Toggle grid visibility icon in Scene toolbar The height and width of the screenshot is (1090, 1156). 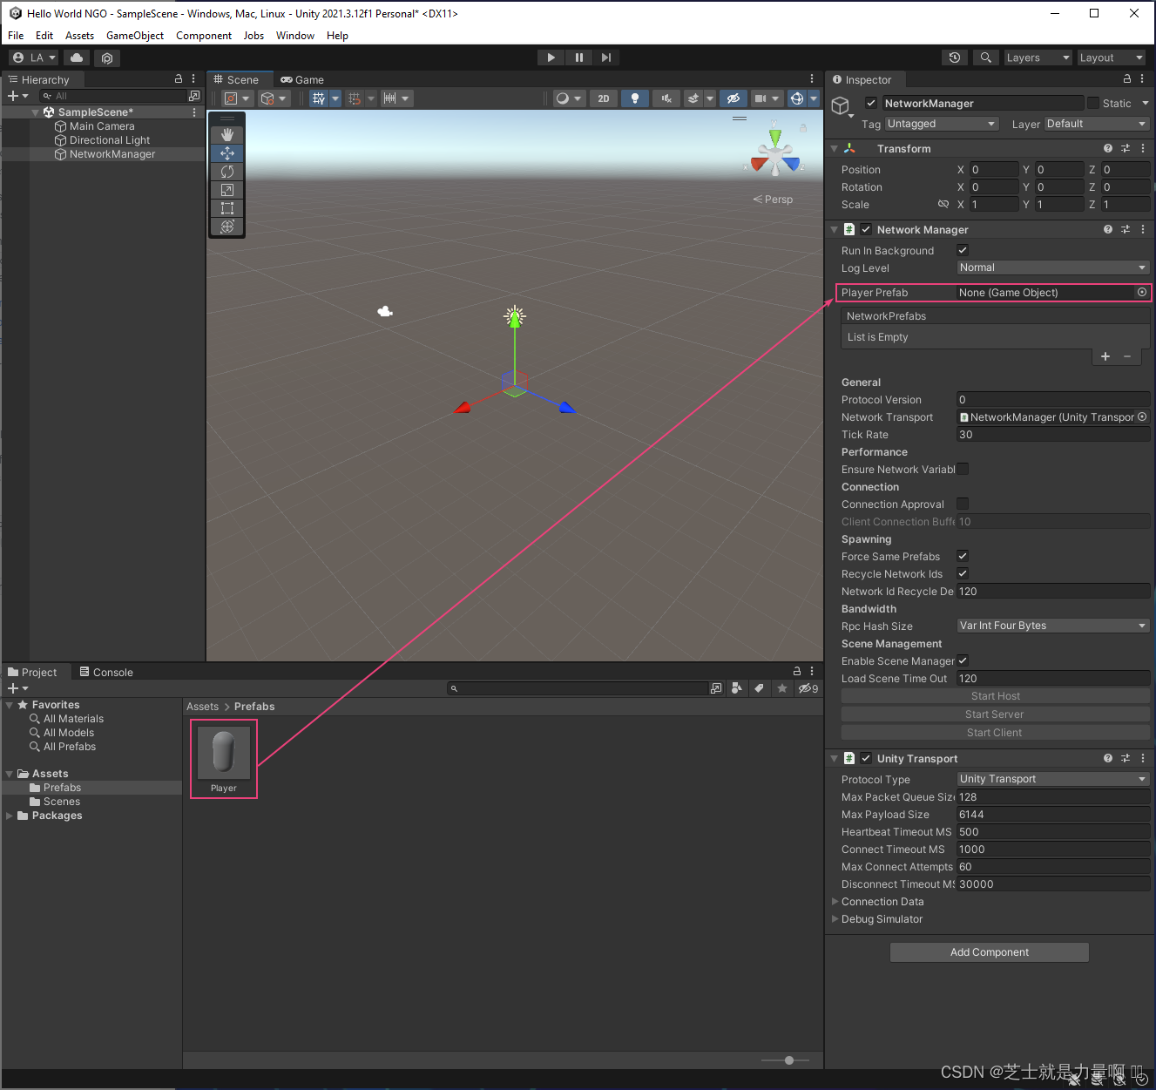click(319, 98)
